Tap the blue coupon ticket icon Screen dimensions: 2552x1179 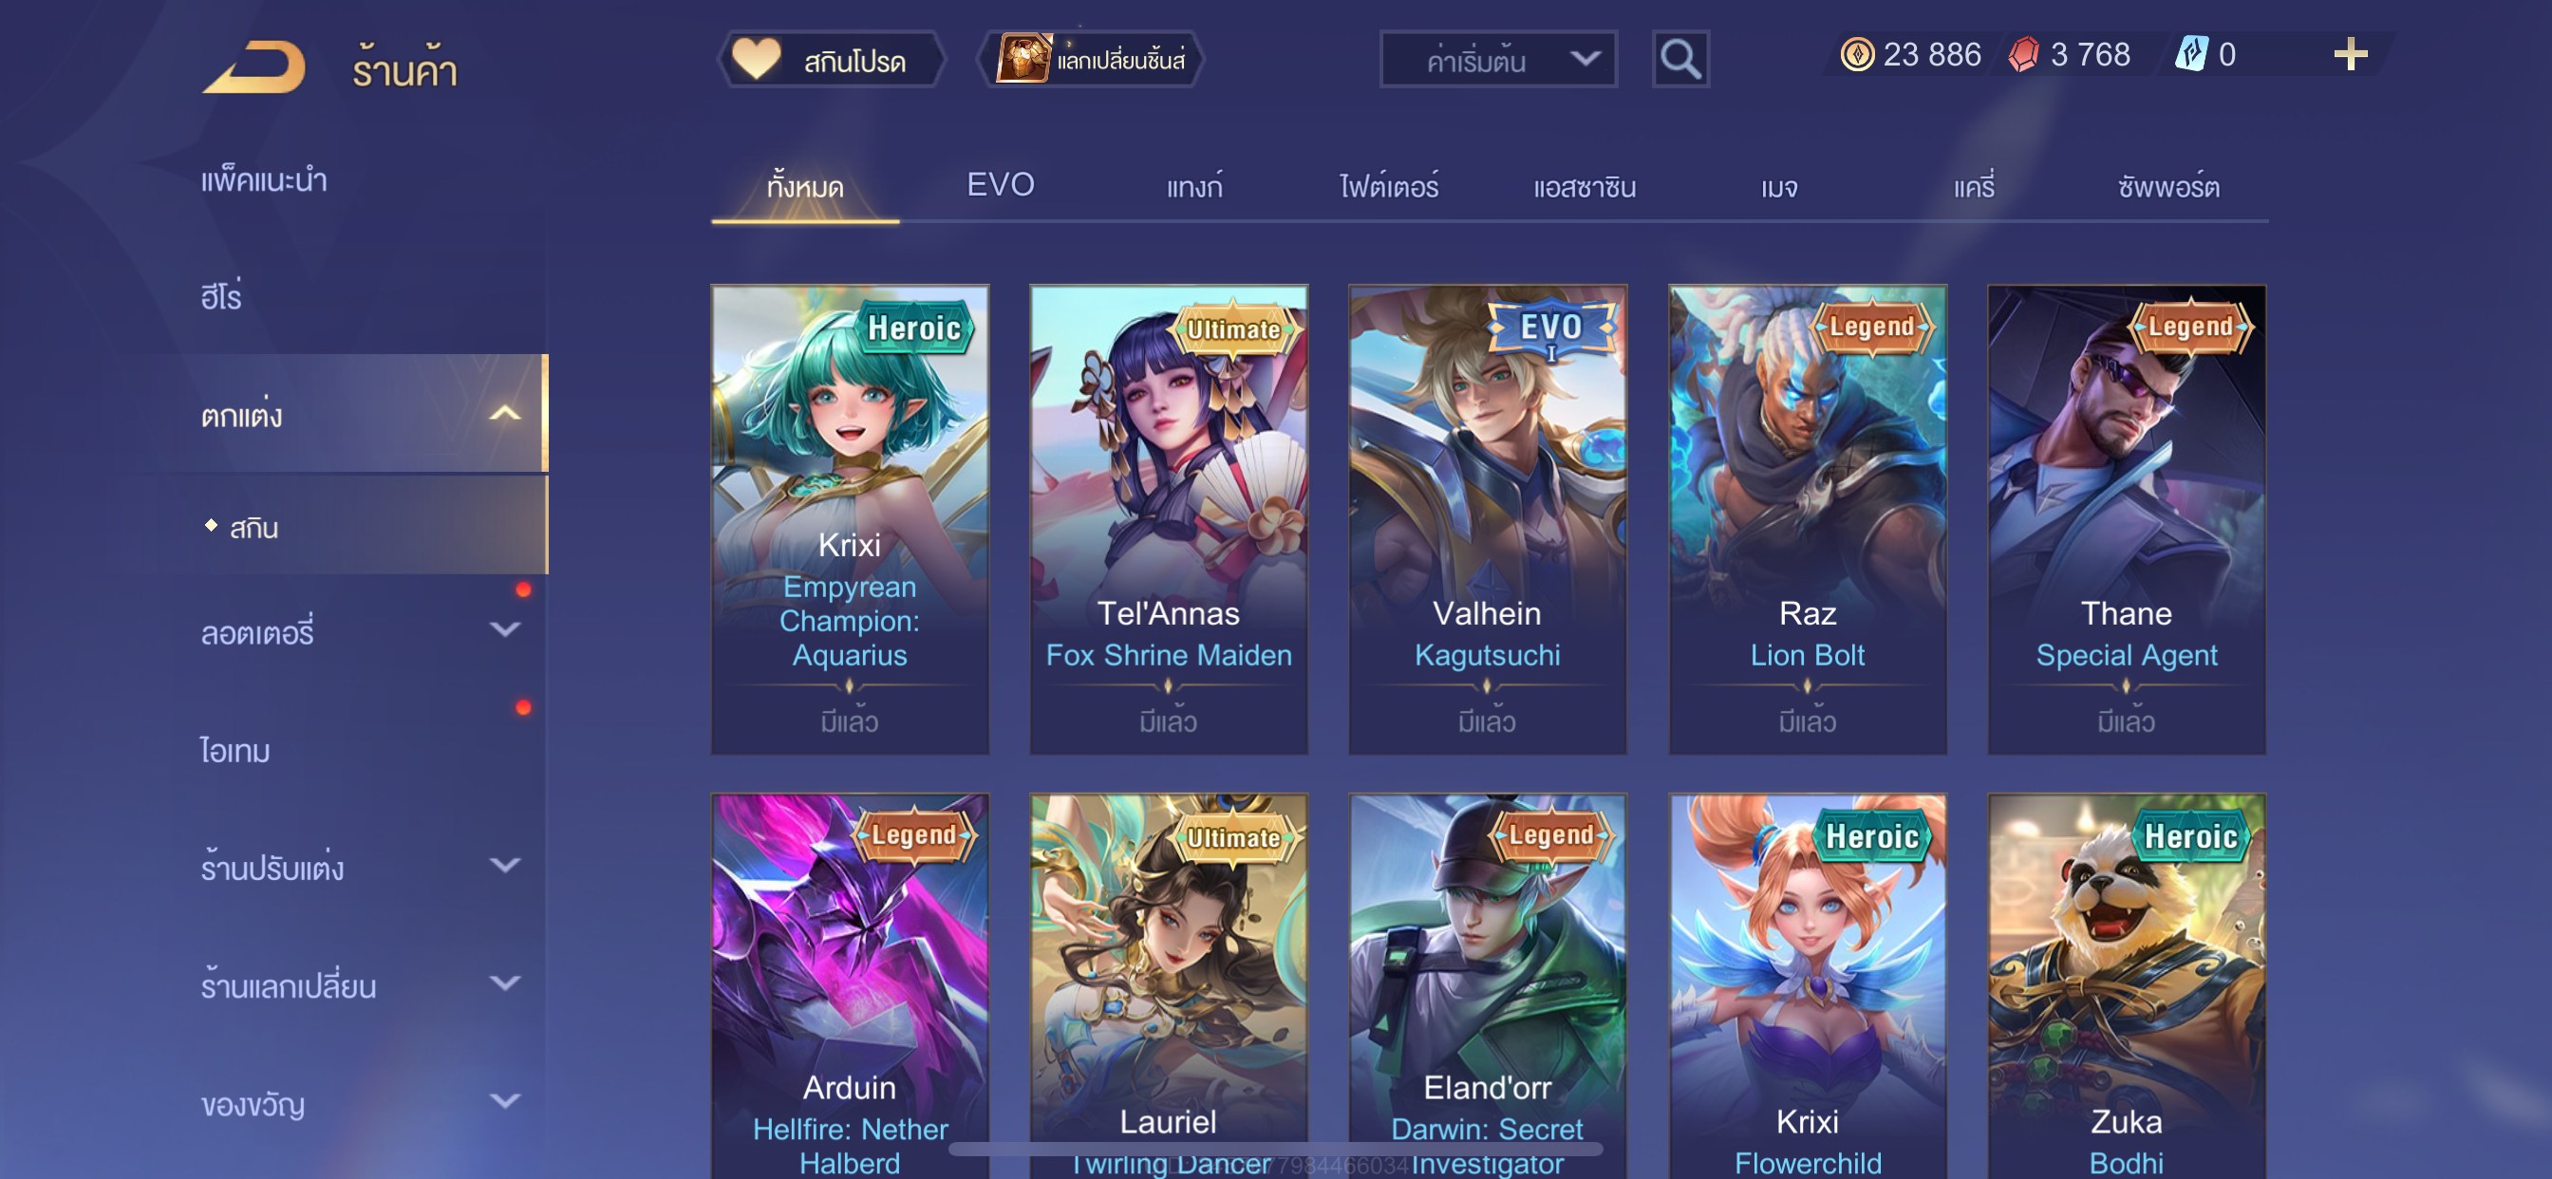pyautogui.click(x=2190, y=53)
